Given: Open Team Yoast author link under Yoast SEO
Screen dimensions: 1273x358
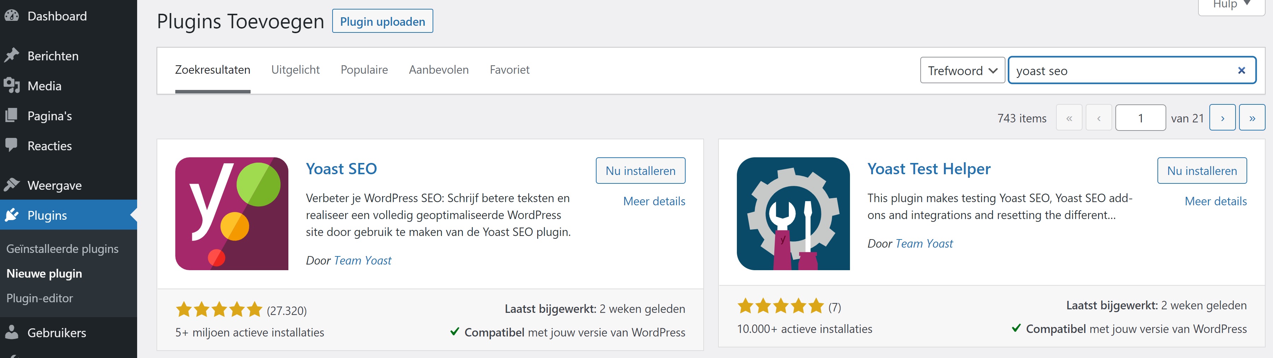Looking at the screenshot, I should [x=363, y=260].
